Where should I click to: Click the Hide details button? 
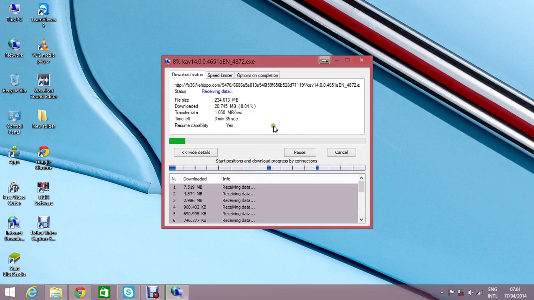click(x=196, y=152)
